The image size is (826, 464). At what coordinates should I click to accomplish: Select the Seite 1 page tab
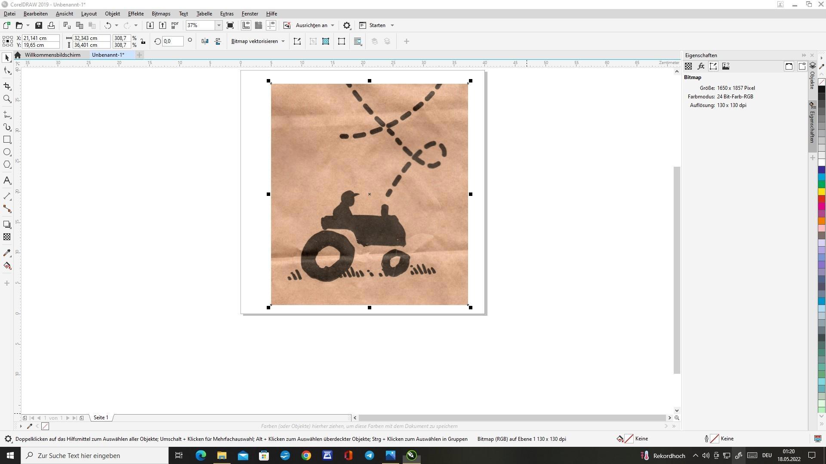(101, 418)
